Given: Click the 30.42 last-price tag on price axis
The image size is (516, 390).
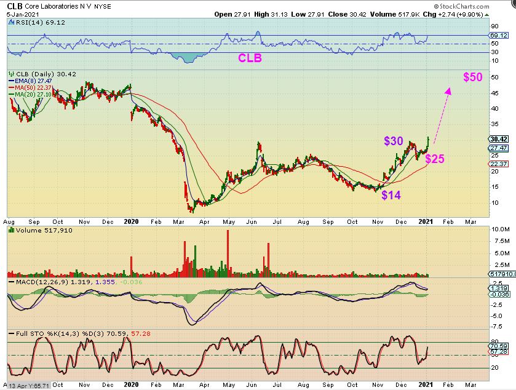Looking at the screenshot, I should point(499,139).
